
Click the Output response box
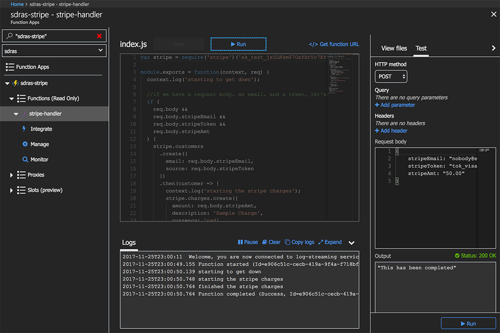click(435, 288)
